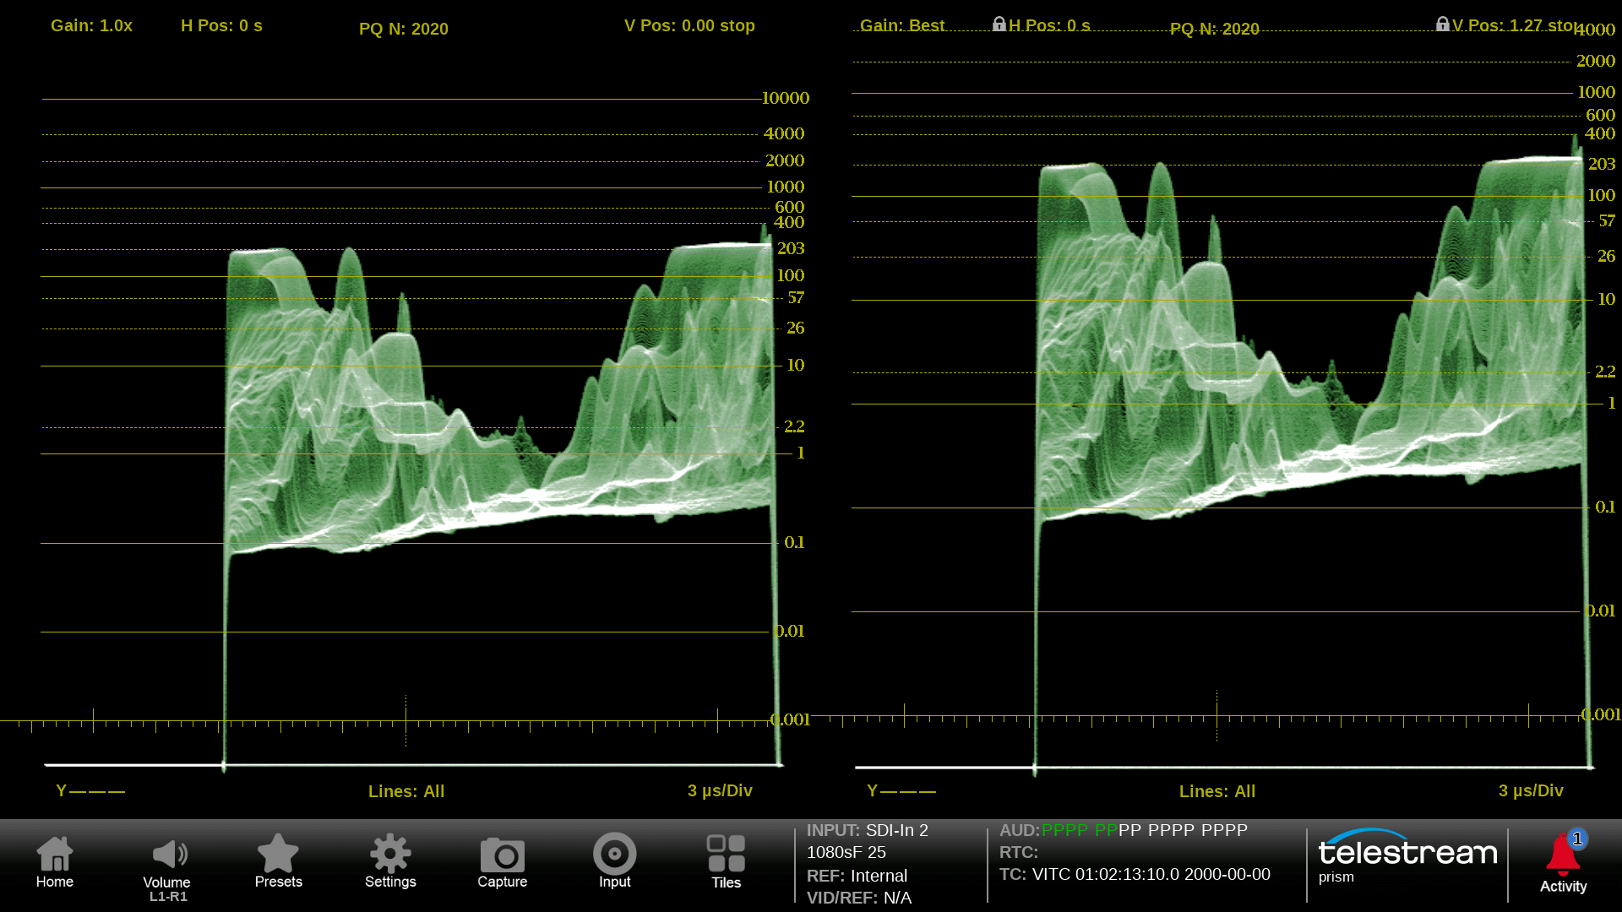Toggle the H Pos lock in right waveform
Screen dimensions: 1622x912
click(999, 24)
